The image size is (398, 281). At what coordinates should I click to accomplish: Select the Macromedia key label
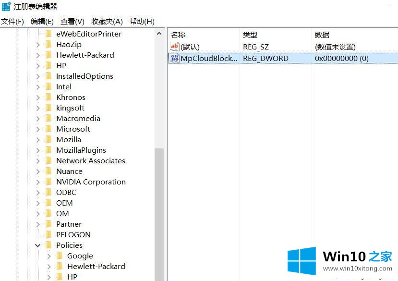coord(78,118)
